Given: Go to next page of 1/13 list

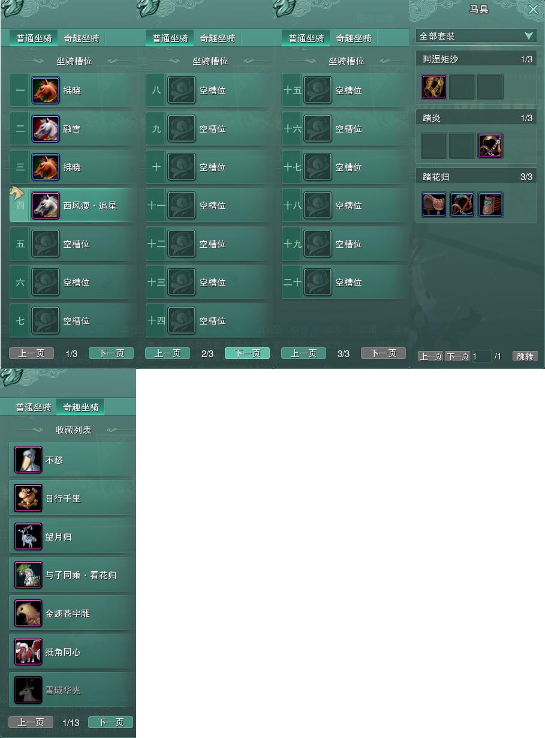Looking at the screenshot, I should click(110, 722).
